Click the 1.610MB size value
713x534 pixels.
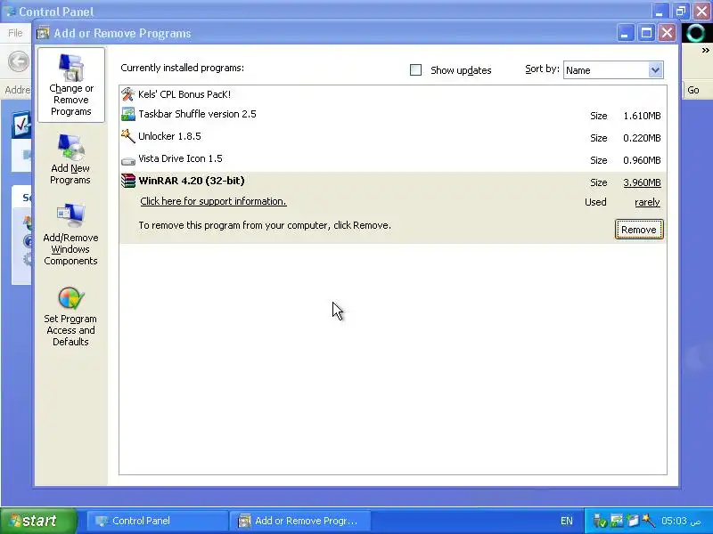click(642, 116)
